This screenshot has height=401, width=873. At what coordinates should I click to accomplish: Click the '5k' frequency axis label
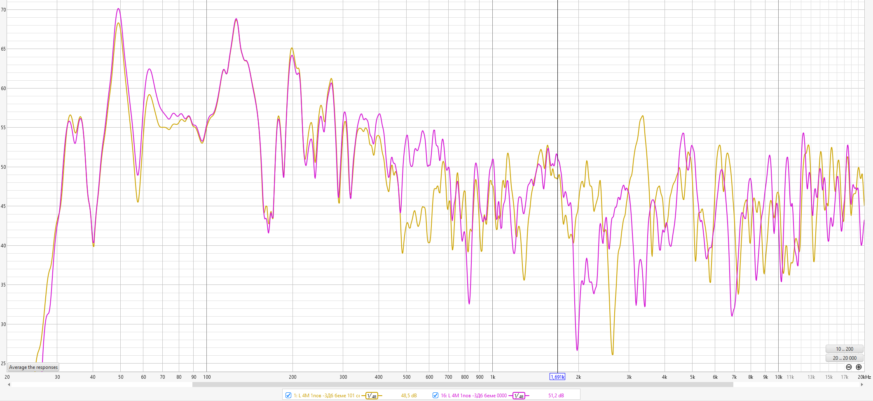tap(693, 377)
